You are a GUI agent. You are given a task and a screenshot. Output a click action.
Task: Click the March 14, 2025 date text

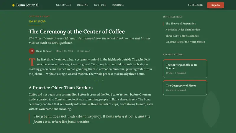[x=64, y=51]
